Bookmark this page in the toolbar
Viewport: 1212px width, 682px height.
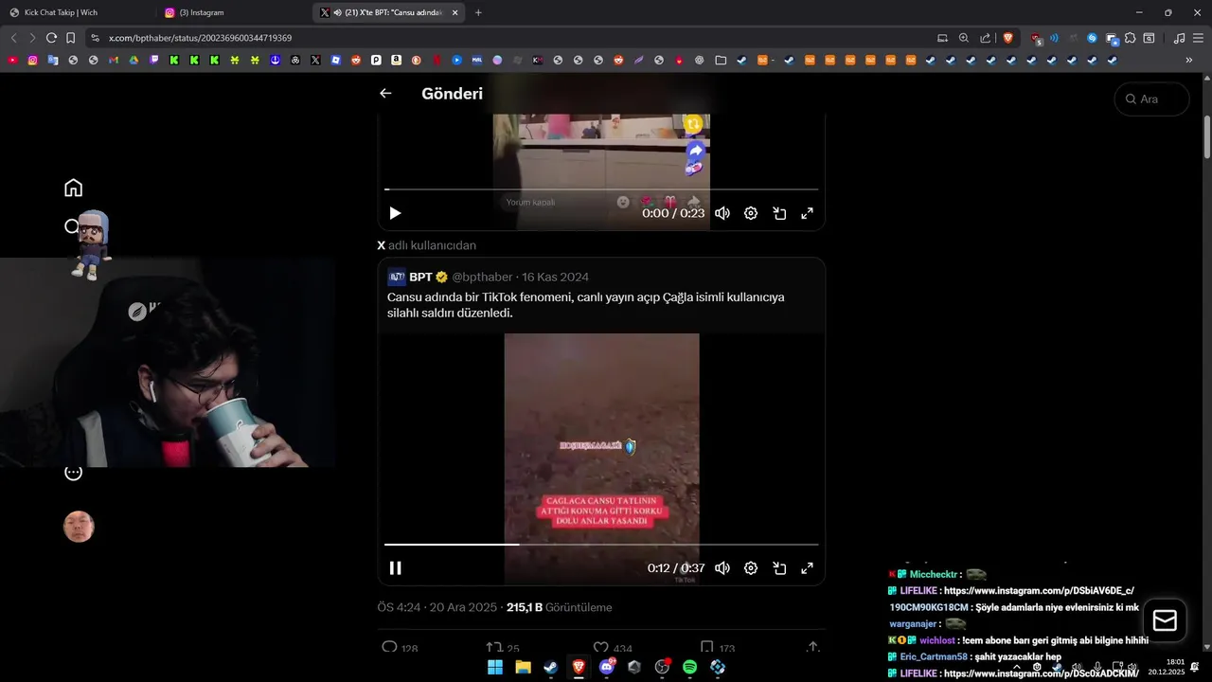click(x=70, y=38)
